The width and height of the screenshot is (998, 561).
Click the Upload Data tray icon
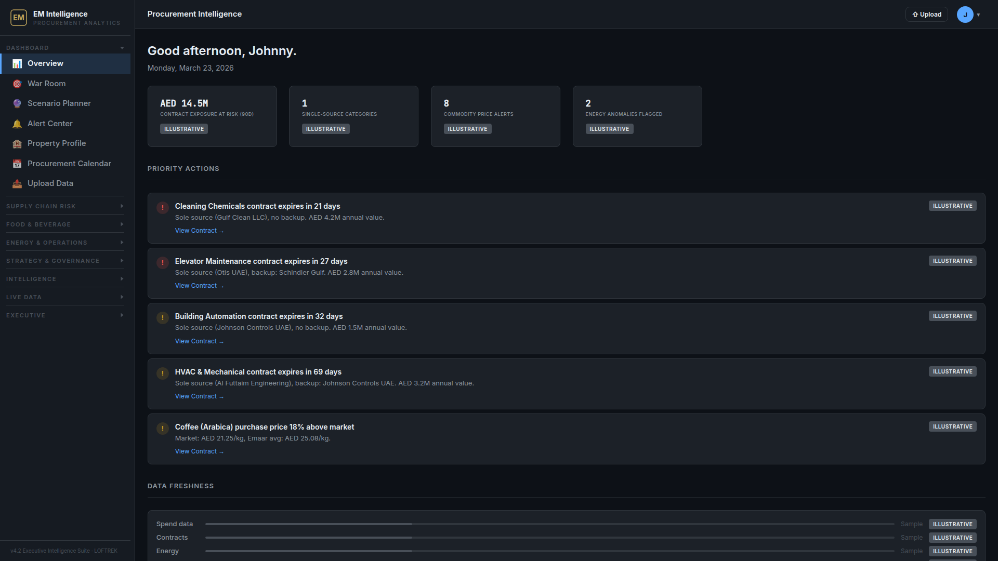[17, 183]
